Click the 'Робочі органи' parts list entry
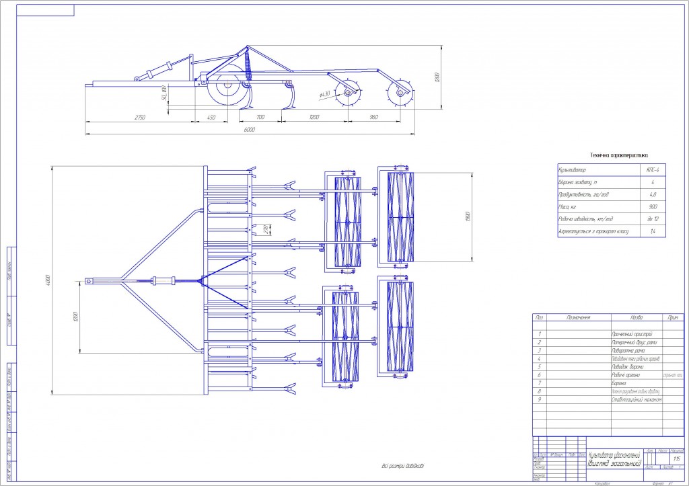 (x=626, y=375)
